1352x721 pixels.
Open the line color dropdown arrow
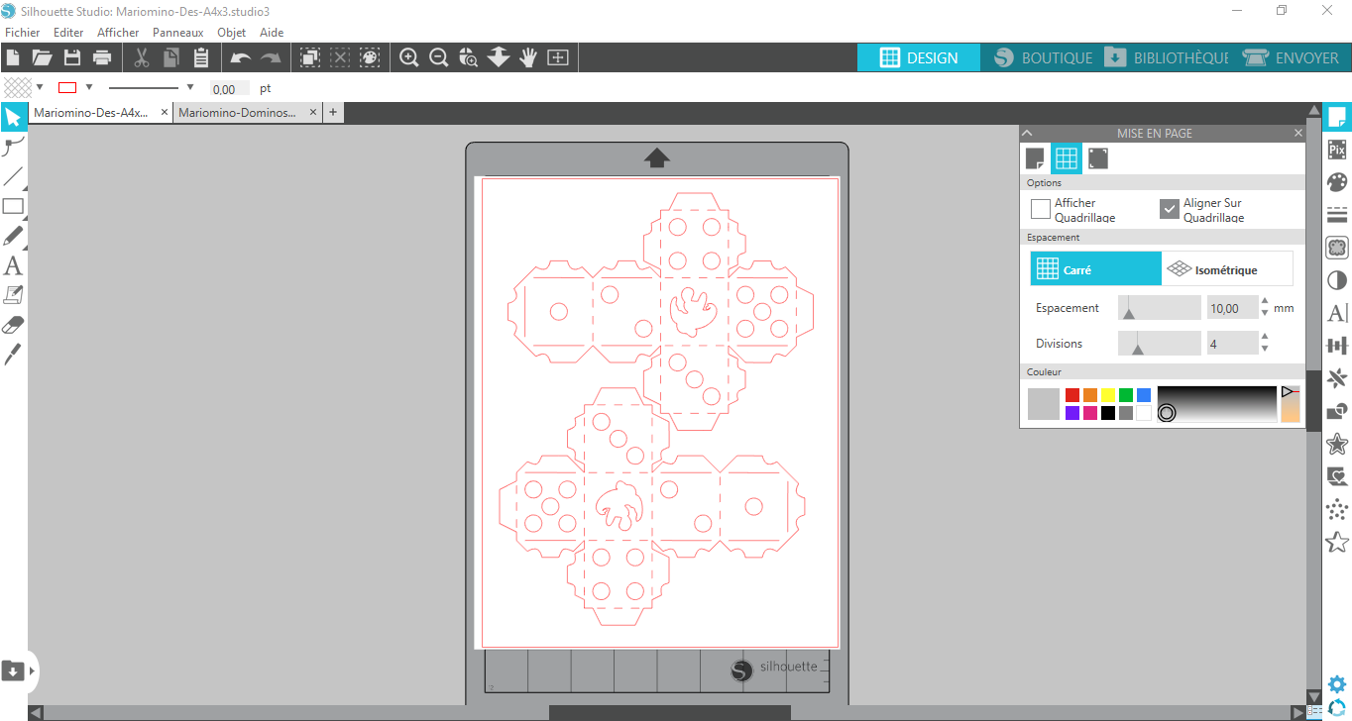point(88,87)
